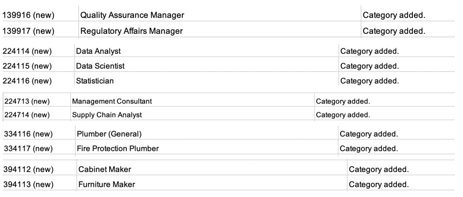Click code 139916 (new)
The width and height of the screenshot is (463, 197).
click(29, 15)
